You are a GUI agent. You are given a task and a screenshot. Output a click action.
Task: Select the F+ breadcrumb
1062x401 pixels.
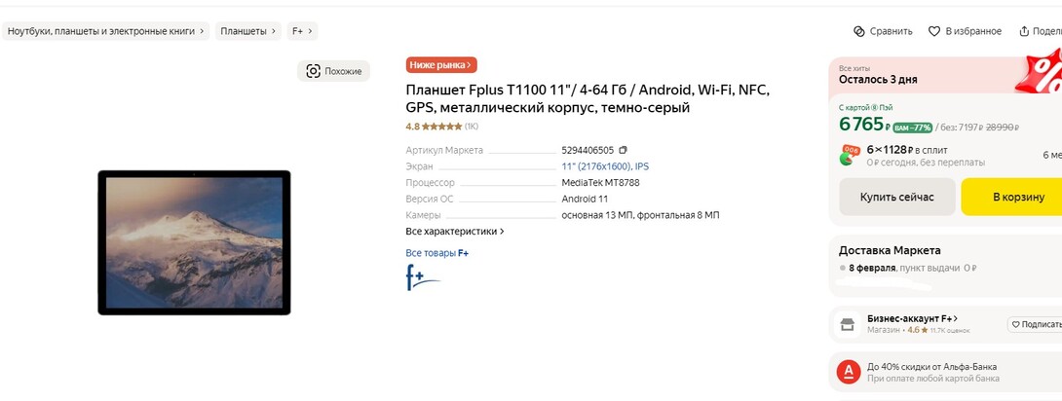coord(302,31)
